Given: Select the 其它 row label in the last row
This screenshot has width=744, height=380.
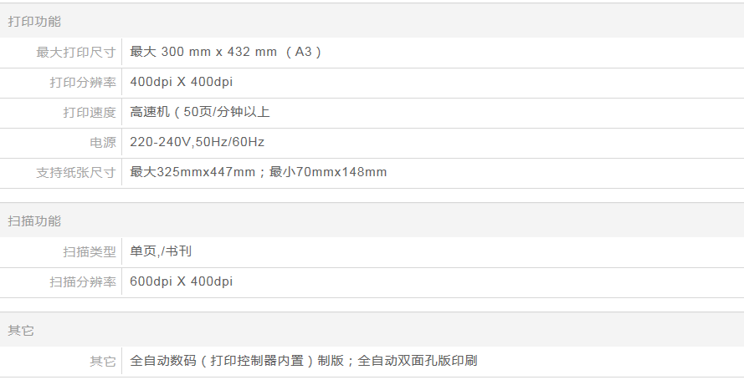Looking at the screenshot, I should click(x=103, y=361).
